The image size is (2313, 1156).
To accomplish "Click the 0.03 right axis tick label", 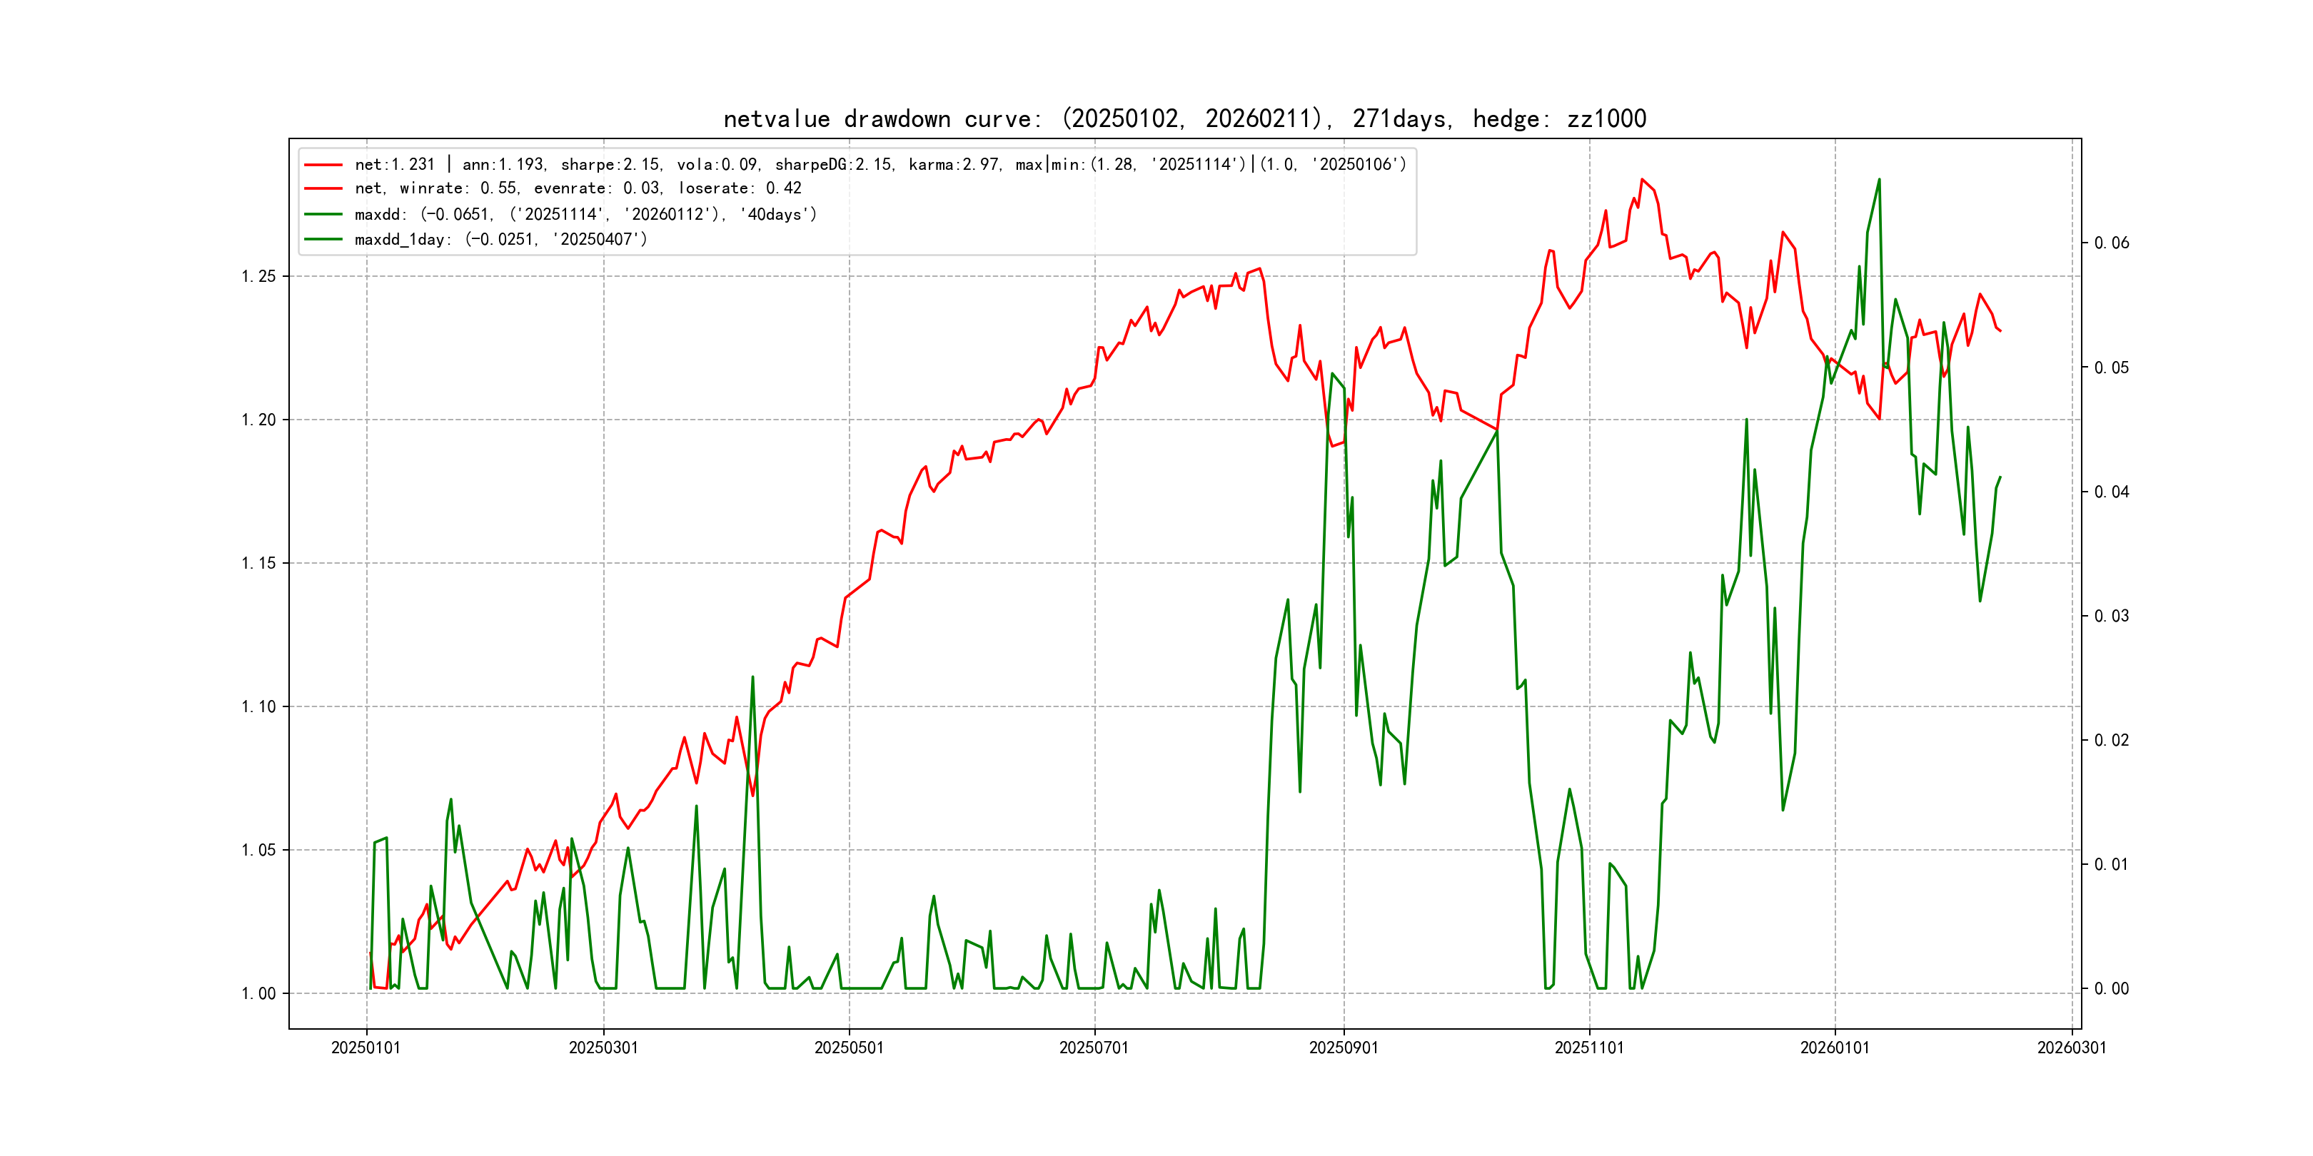I will pos(2111,617).
